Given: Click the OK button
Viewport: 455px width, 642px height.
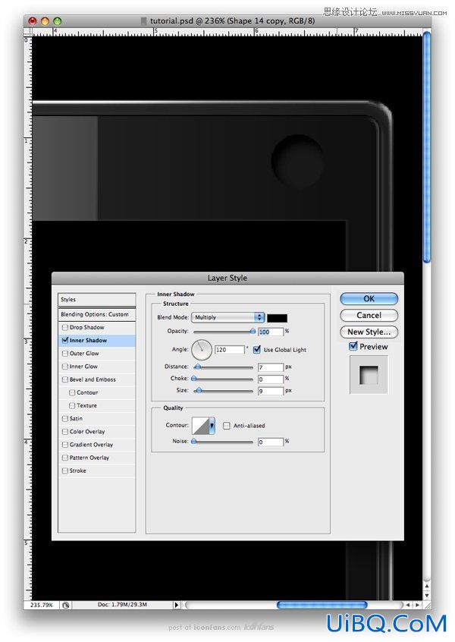Looking at the screenshot, I should coord(369,298).
